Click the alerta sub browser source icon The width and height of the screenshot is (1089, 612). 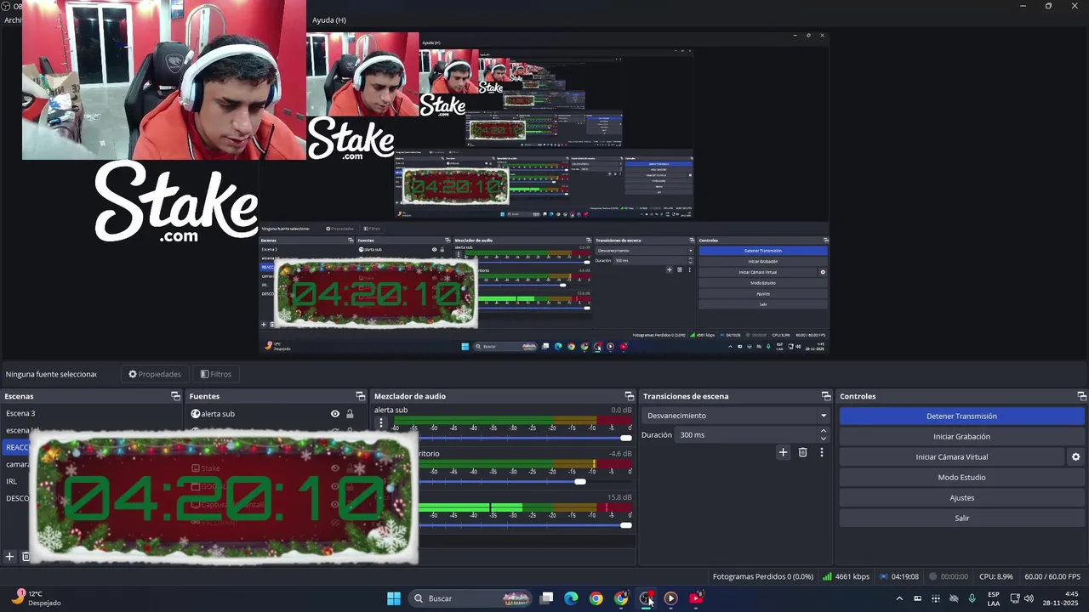[196, 414]
